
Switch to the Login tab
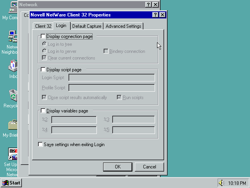pyautogui.click(x=61, y=25)
